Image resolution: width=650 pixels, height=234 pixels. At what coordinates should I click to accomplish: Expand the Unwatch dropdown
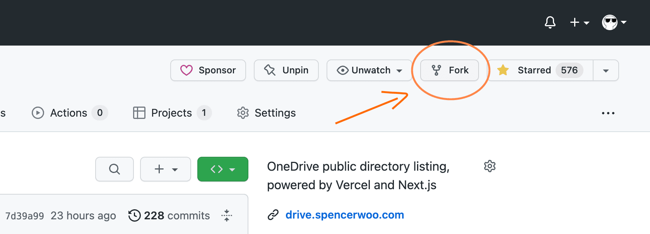[x=400, y=70]
